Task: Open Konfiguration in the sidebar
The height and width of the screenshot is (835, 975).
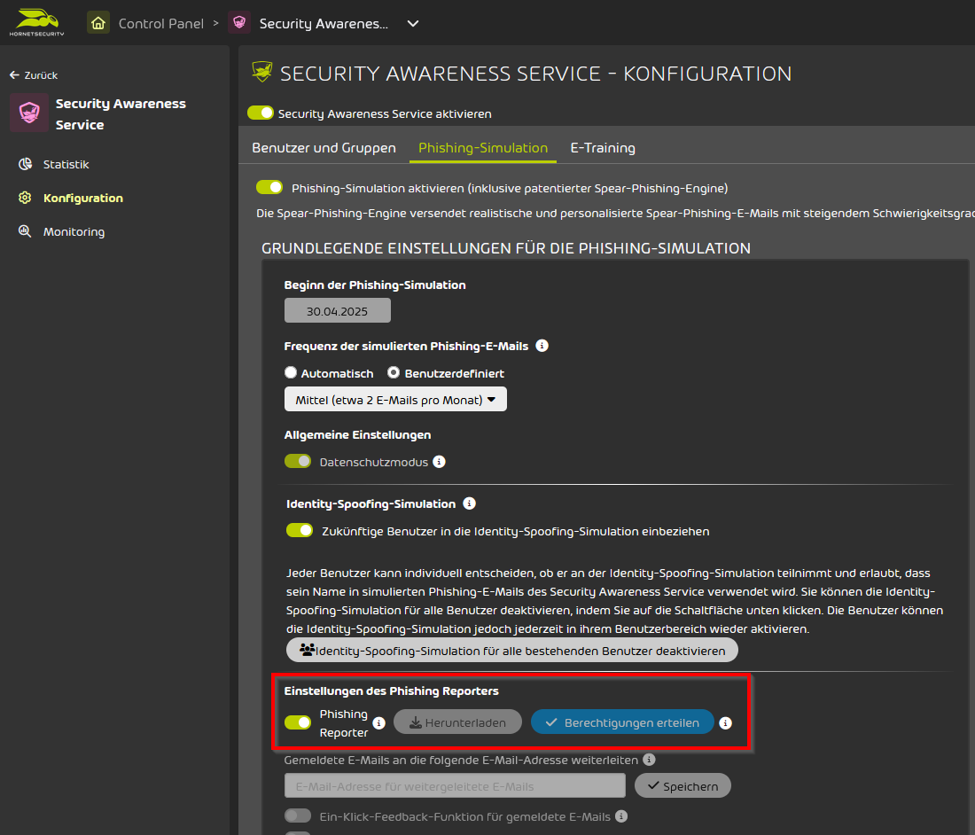Action: (x=82, y=198)
